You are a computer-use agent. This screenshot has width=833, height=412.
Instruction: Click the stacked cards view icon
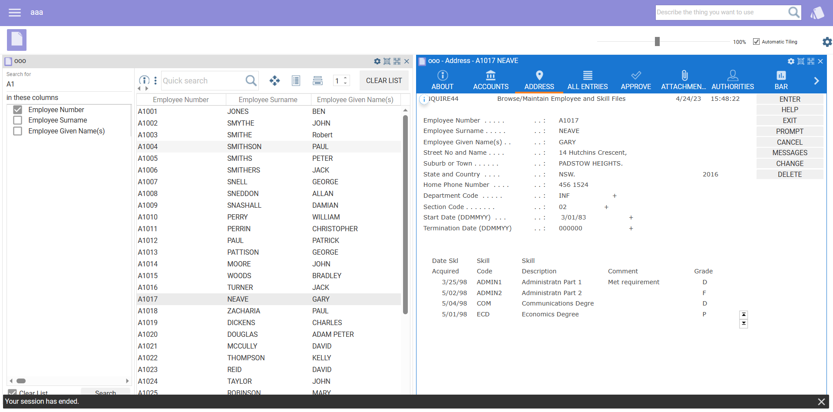click(x=317, y=80)
